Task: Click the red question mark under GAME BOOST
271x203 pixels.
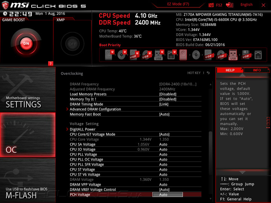Action: tap(50, 64)
